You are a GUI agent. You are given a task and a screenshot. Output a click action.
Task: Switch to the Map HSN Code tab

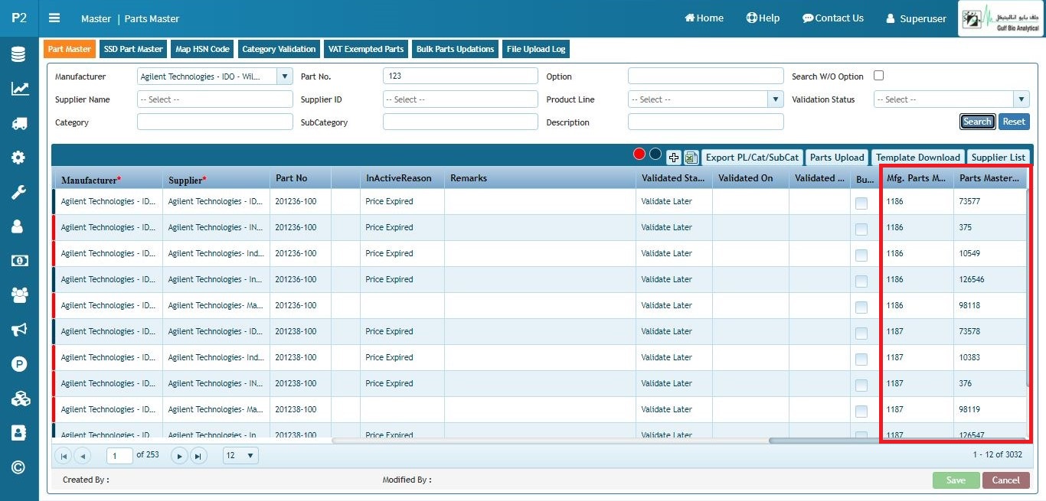[x=203, y=49]
